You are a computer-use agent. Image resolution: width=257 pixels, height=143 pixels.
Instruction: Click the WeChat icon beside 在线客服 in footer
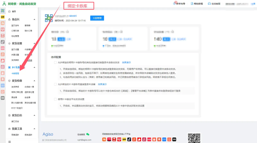pyautogui.click(x=88, y=134)
